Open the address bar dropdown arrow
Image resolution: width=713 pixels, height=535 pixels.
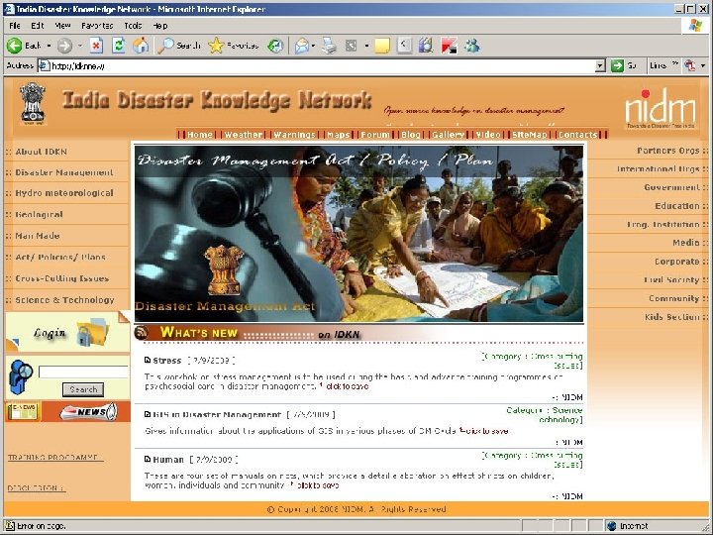point(600,66)
